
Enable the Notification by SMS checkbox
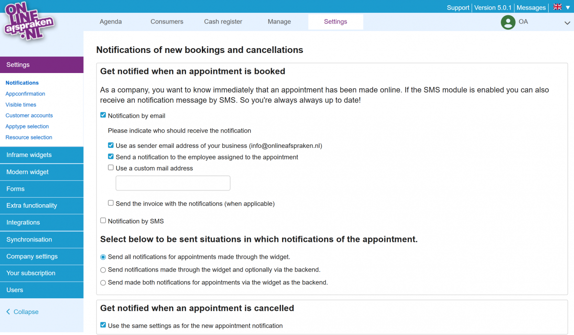tap(103, 220)
